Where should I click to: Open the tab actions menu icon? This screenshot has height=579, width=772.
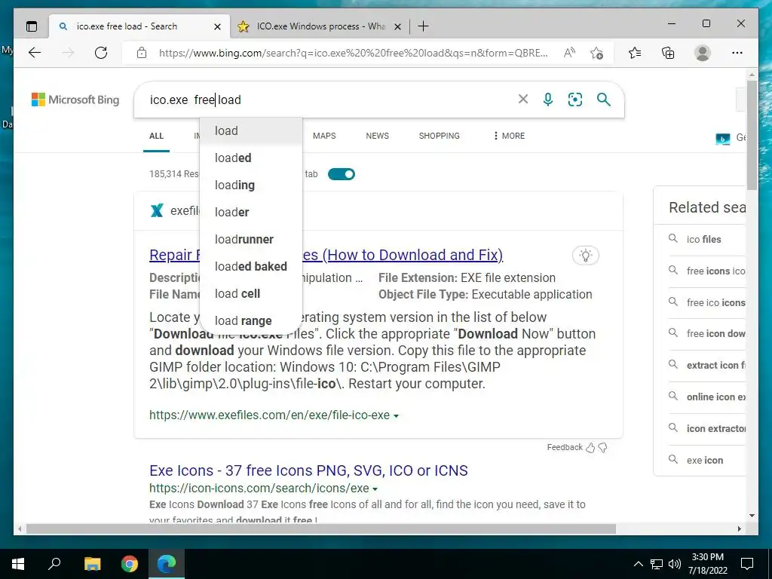(x=32, y=26)
